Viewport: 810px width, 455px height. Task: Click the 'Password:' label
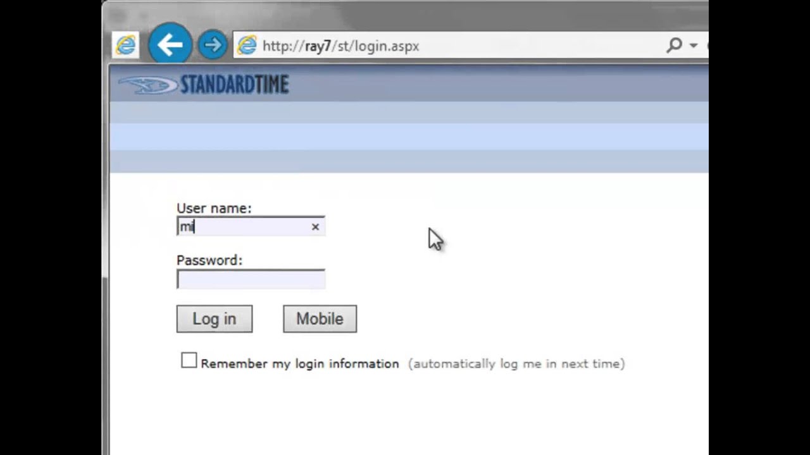point(209,260)
